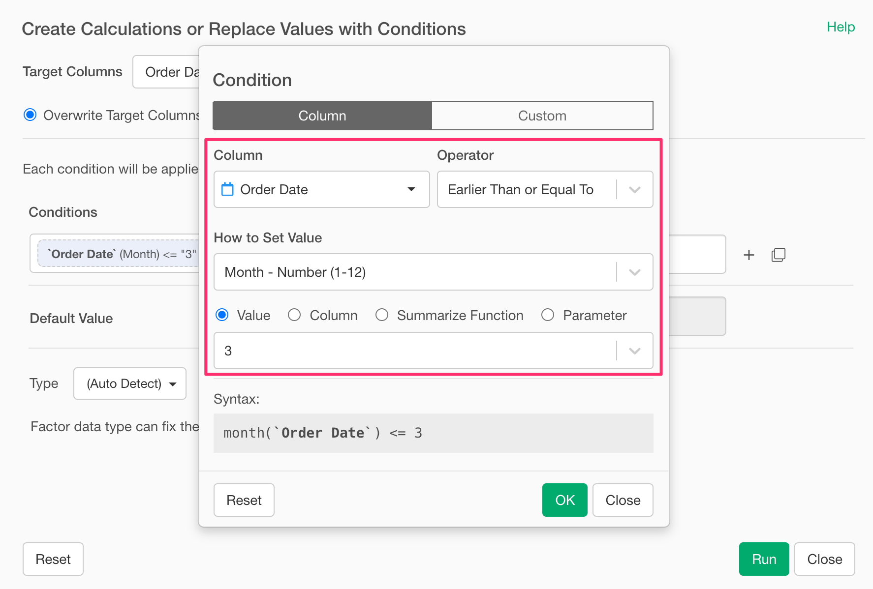The image size is (873, 589).
Task: Open the Type (Auto Detect) dropdown
Action: (x=130, y=383)
